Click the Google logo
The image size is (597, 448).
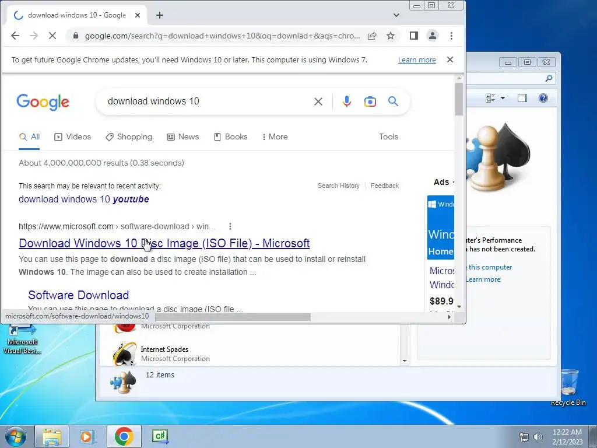43,101
